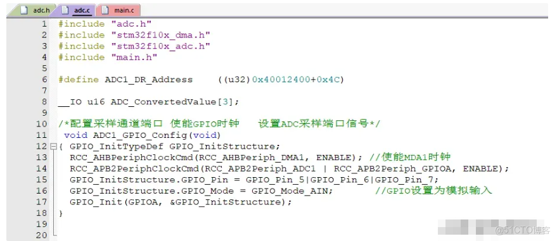Image resolution: width=557 pixels, height=241 pixels.
Task: Click the ADC1_DR_Address macro name
Action: (149, 80)
